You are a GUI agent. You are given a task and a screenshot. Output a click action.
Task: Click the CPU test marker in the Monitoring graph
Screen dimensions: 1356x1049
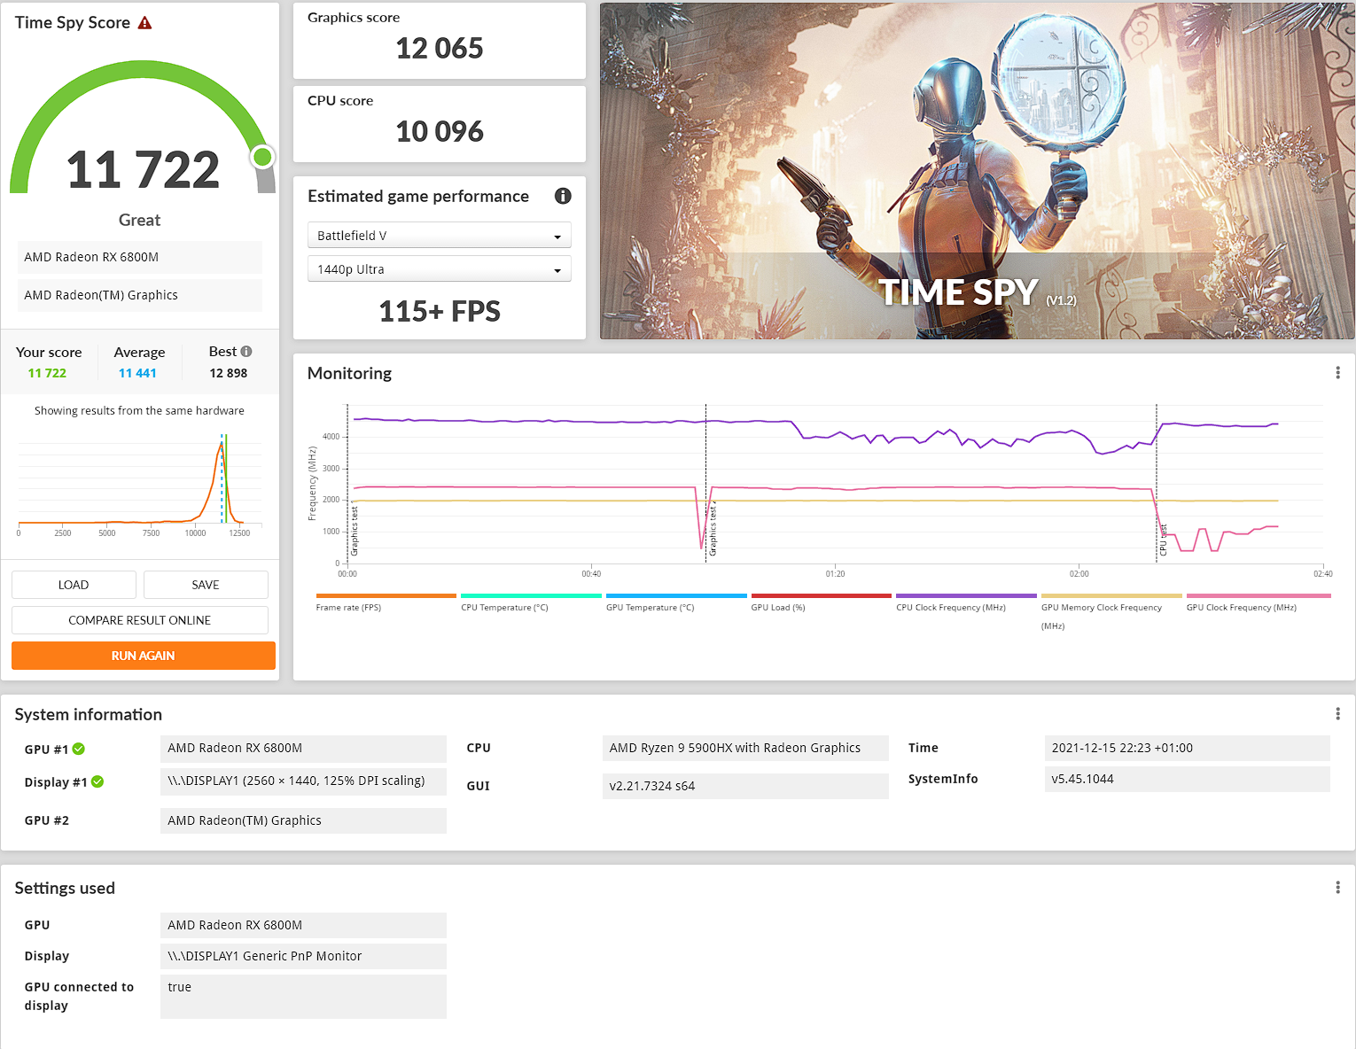coord(1164,540)
